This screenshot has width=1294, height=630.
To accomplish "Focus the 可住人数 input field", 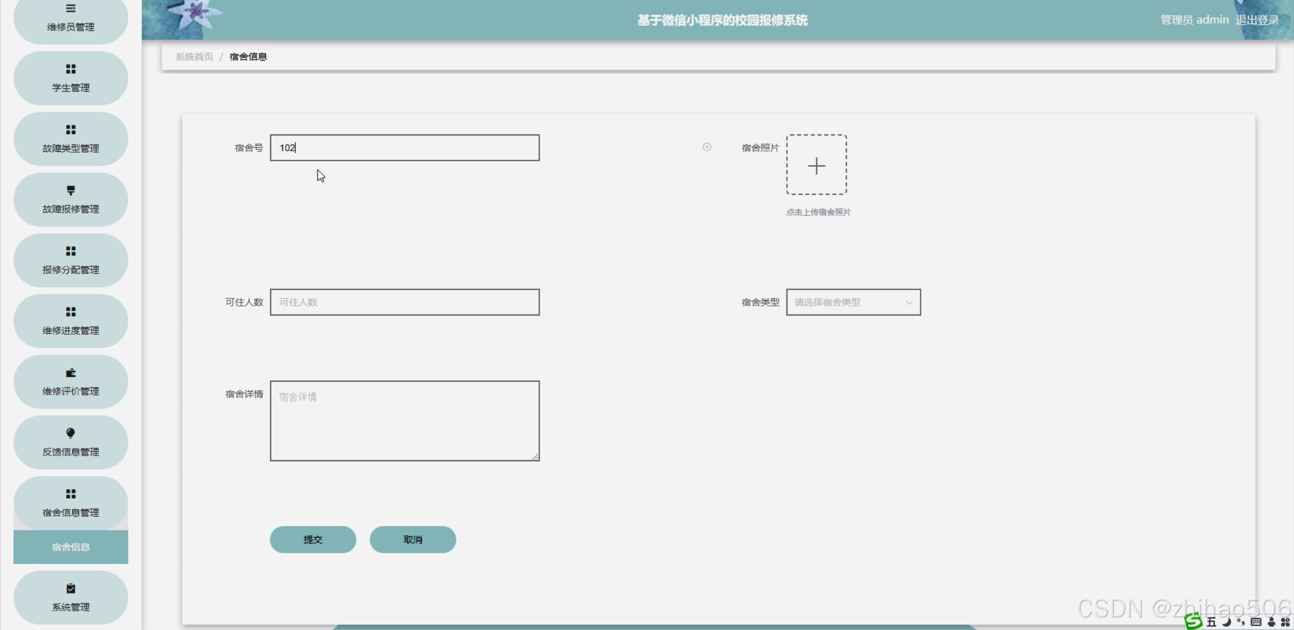I will (x=405, y=302).
